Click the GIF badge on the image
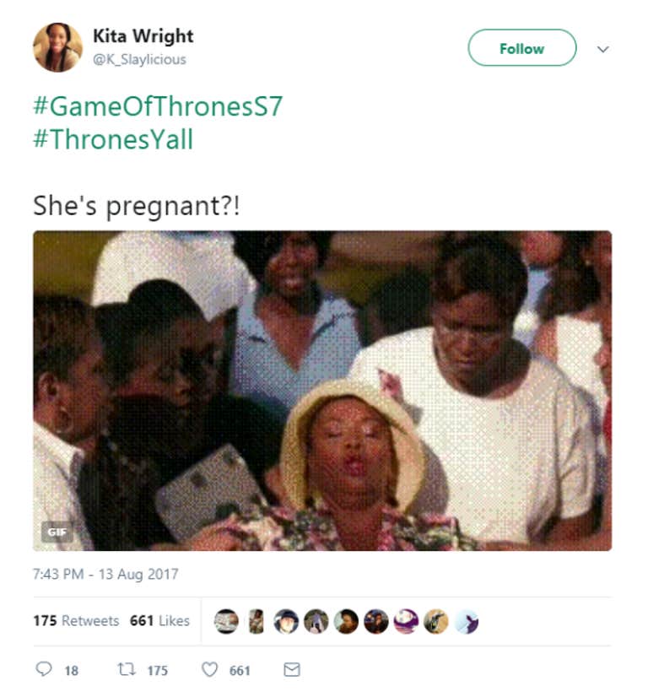Image resolution: width=648 pixels, height=697 pixels. (57, 532)
